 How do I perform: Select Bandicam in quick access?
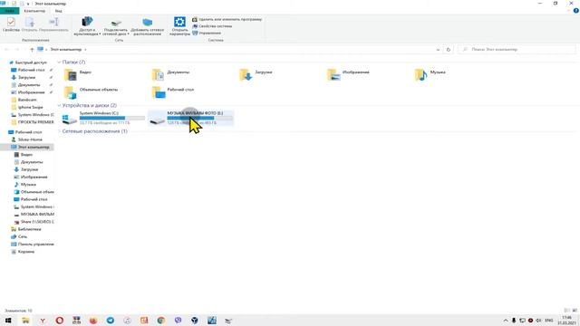(27, 100)
